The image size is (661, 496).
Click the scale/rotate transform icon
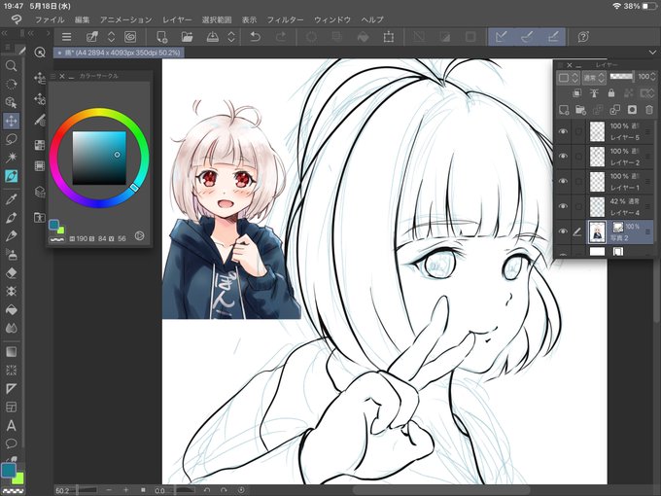coord(388,37)
